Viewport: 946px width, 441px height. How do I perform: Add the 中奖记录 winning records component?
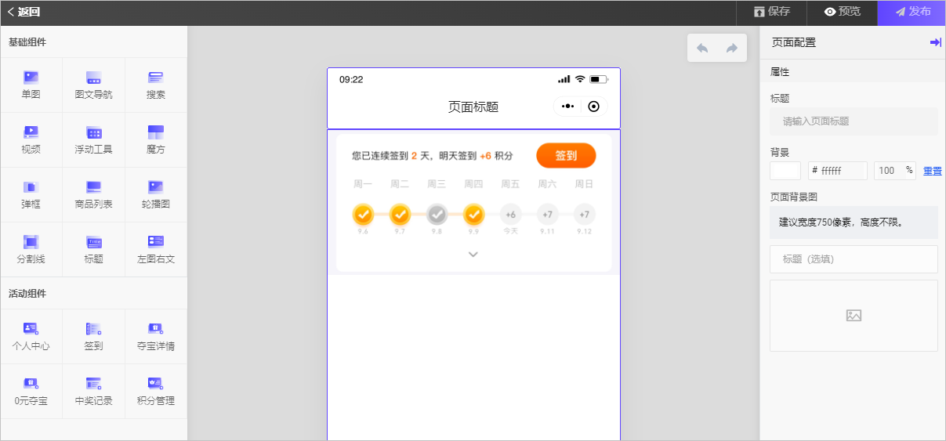(93, 392)
